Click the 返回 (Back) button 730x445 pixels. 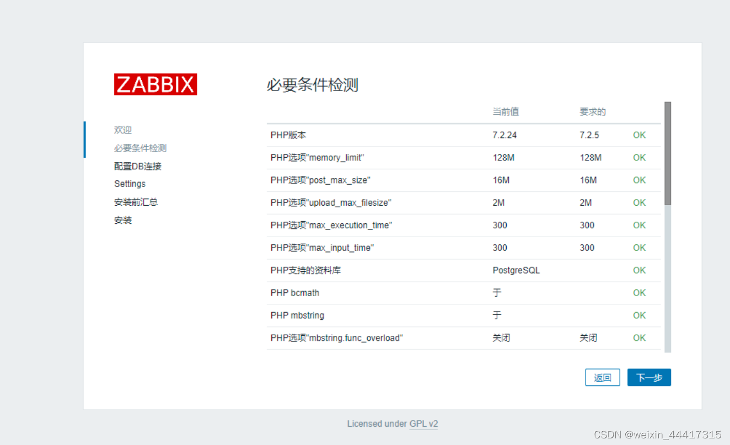pos(603,377)
